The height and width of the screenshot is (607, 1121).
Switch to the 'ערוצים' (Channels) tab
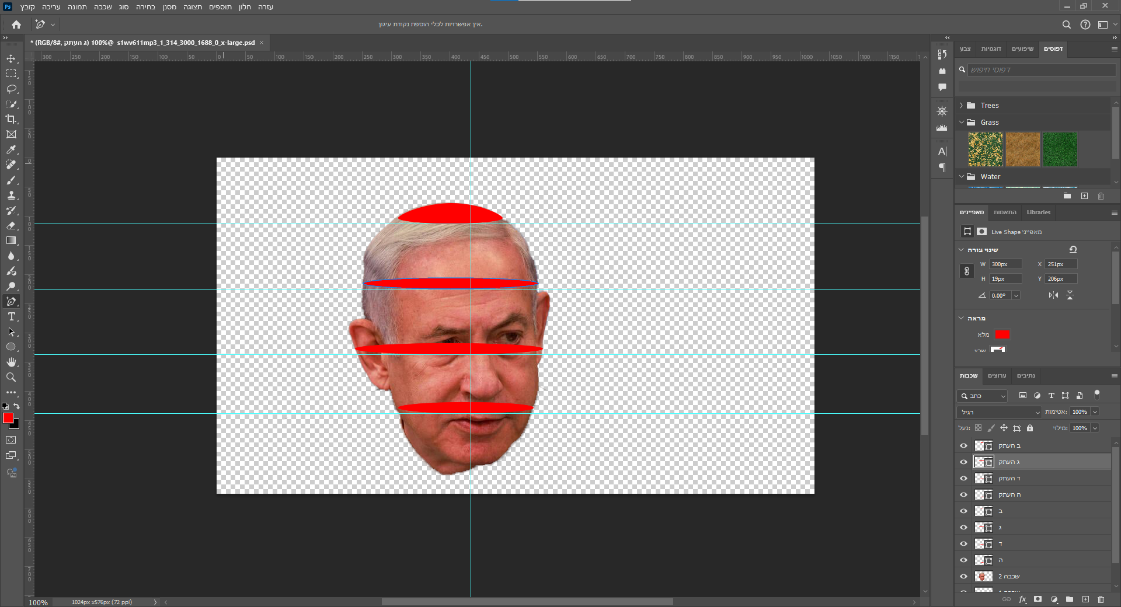click(x=997, y=376)
